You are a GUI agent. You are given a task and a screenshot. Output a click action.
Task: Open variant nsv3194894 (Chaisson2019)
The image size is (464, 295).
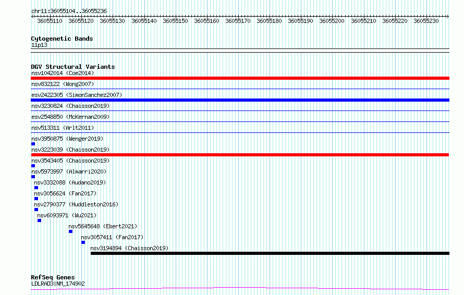[129, 248]
